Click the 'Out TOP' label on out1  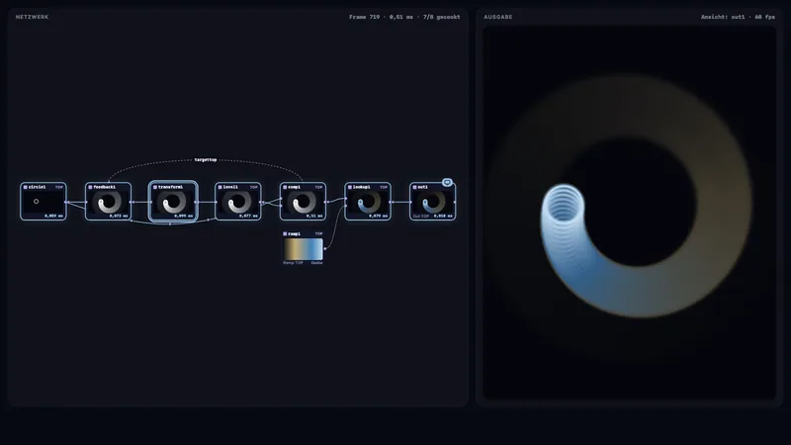click(x=421, y=216)
